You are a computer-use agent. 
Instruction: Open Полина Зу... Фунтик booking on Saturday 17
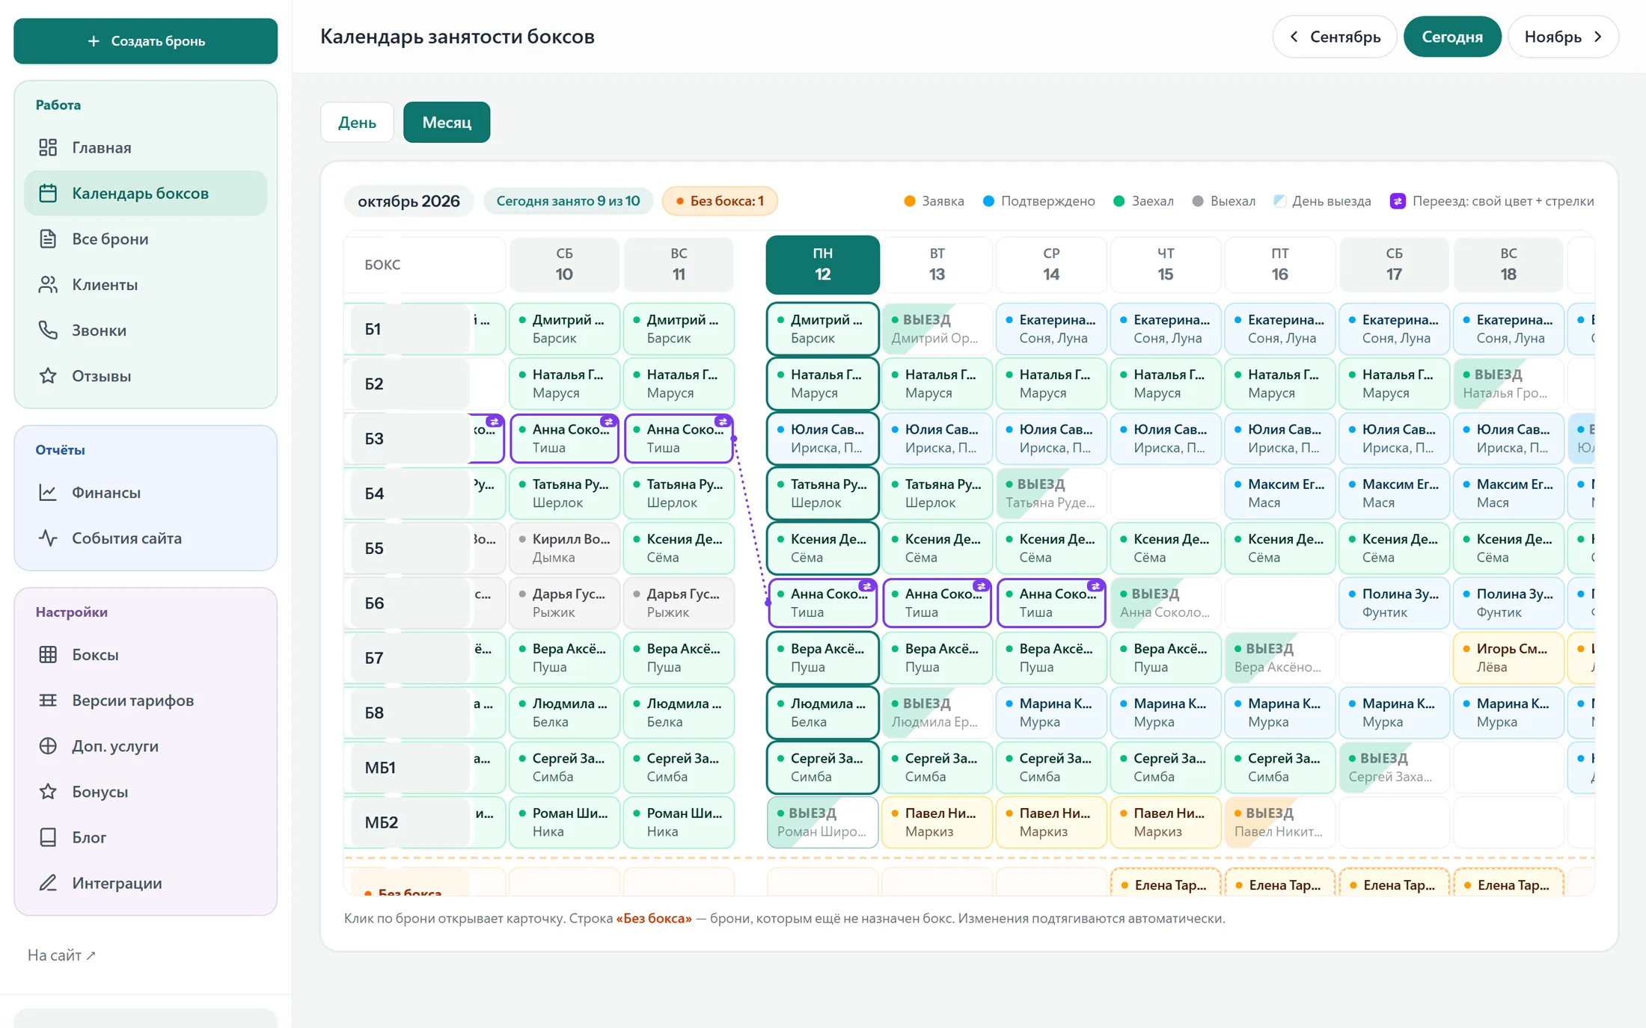click(x=1394, y=603)
